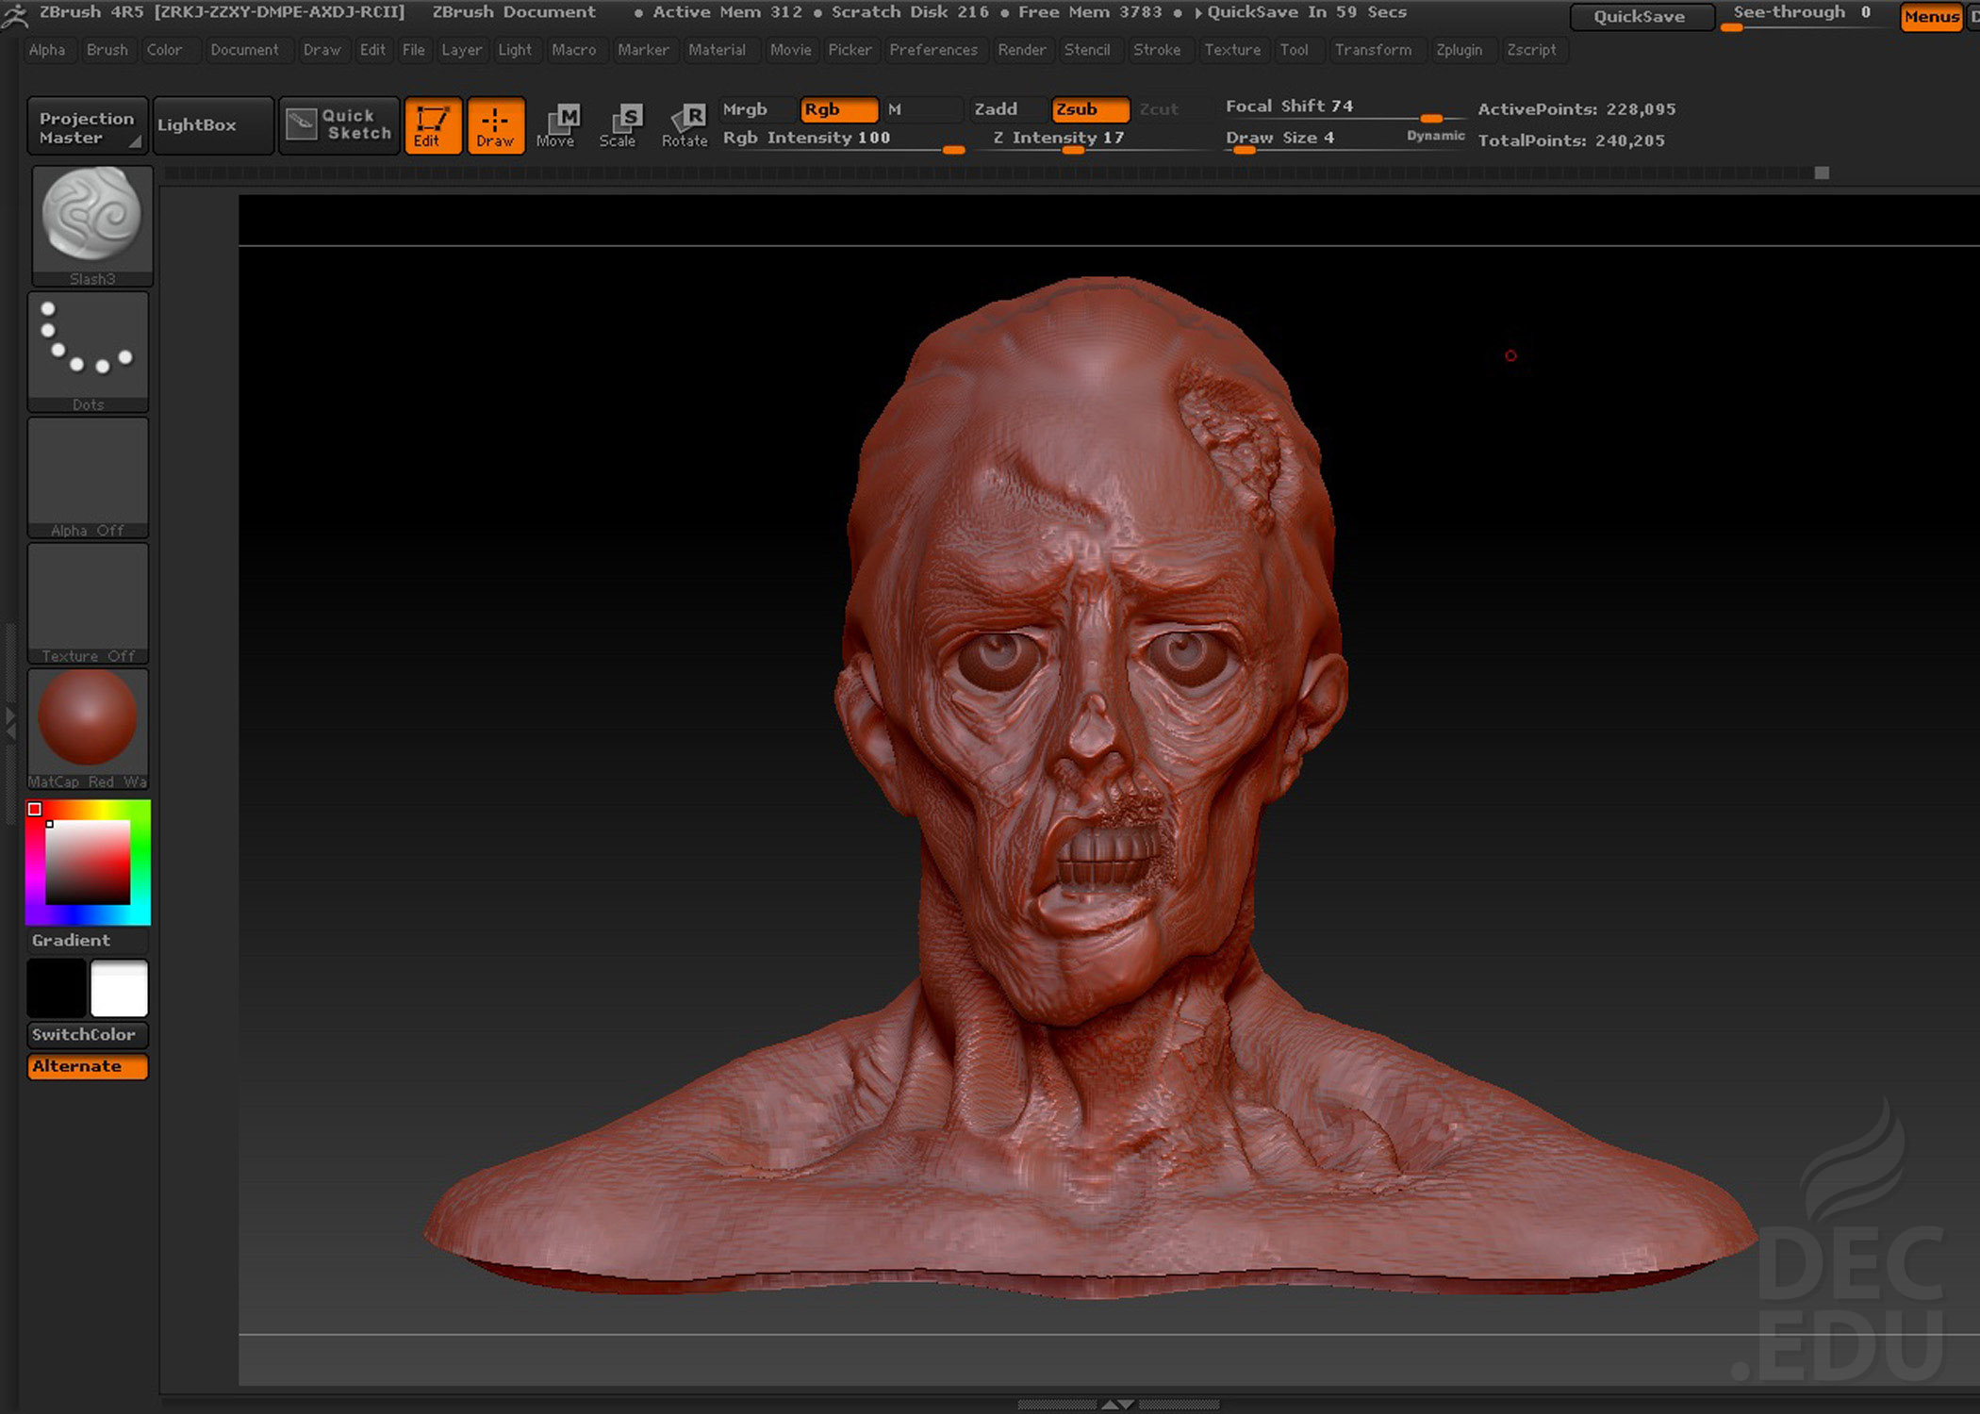This screenshot has width=1980, height=1414.
Task: Disable the Zsub mode
Action: pos(1089,109)
